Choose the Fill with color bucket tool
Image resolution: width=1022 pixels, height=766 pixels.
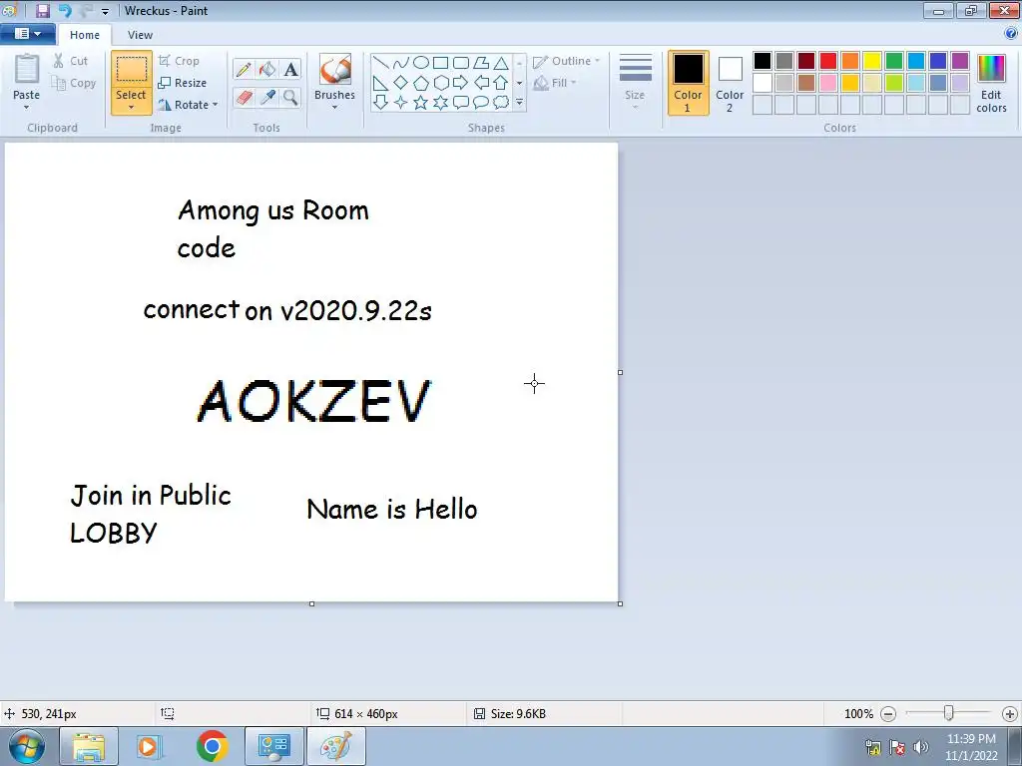pos(267,70)
